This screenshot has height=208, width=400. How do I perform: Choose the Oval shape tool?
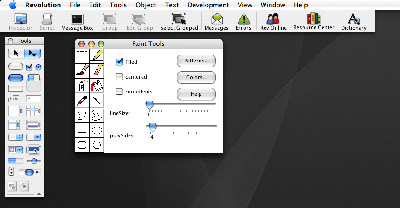(x=97, y=130)
